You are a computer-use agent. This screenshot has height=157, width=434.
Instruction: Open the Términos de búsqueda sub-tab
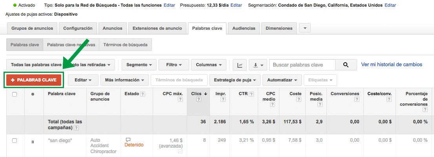[126, 45]
